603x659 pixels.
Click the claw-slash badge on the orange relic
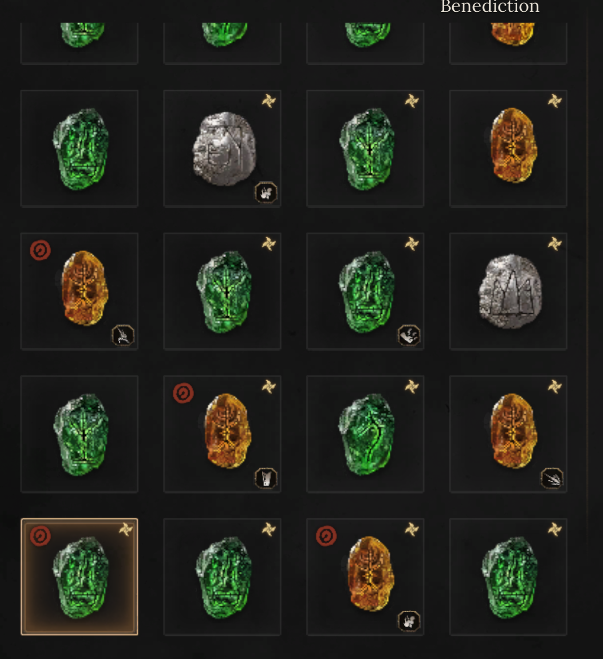pos(552,479)
